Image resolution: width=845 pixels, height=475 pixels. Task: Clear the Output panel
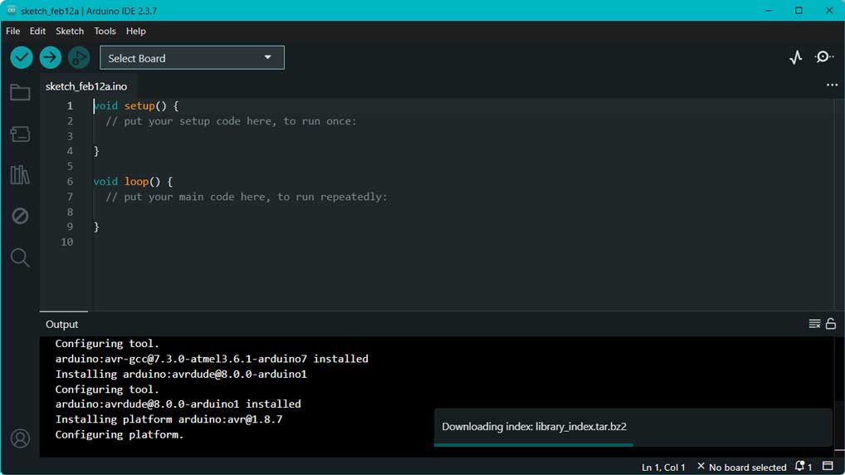pyautogui.click(x=814, y=324)
